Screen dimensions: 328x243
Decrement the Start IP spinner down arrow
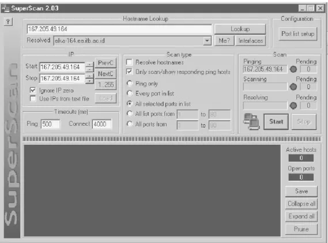coord(89,69)
